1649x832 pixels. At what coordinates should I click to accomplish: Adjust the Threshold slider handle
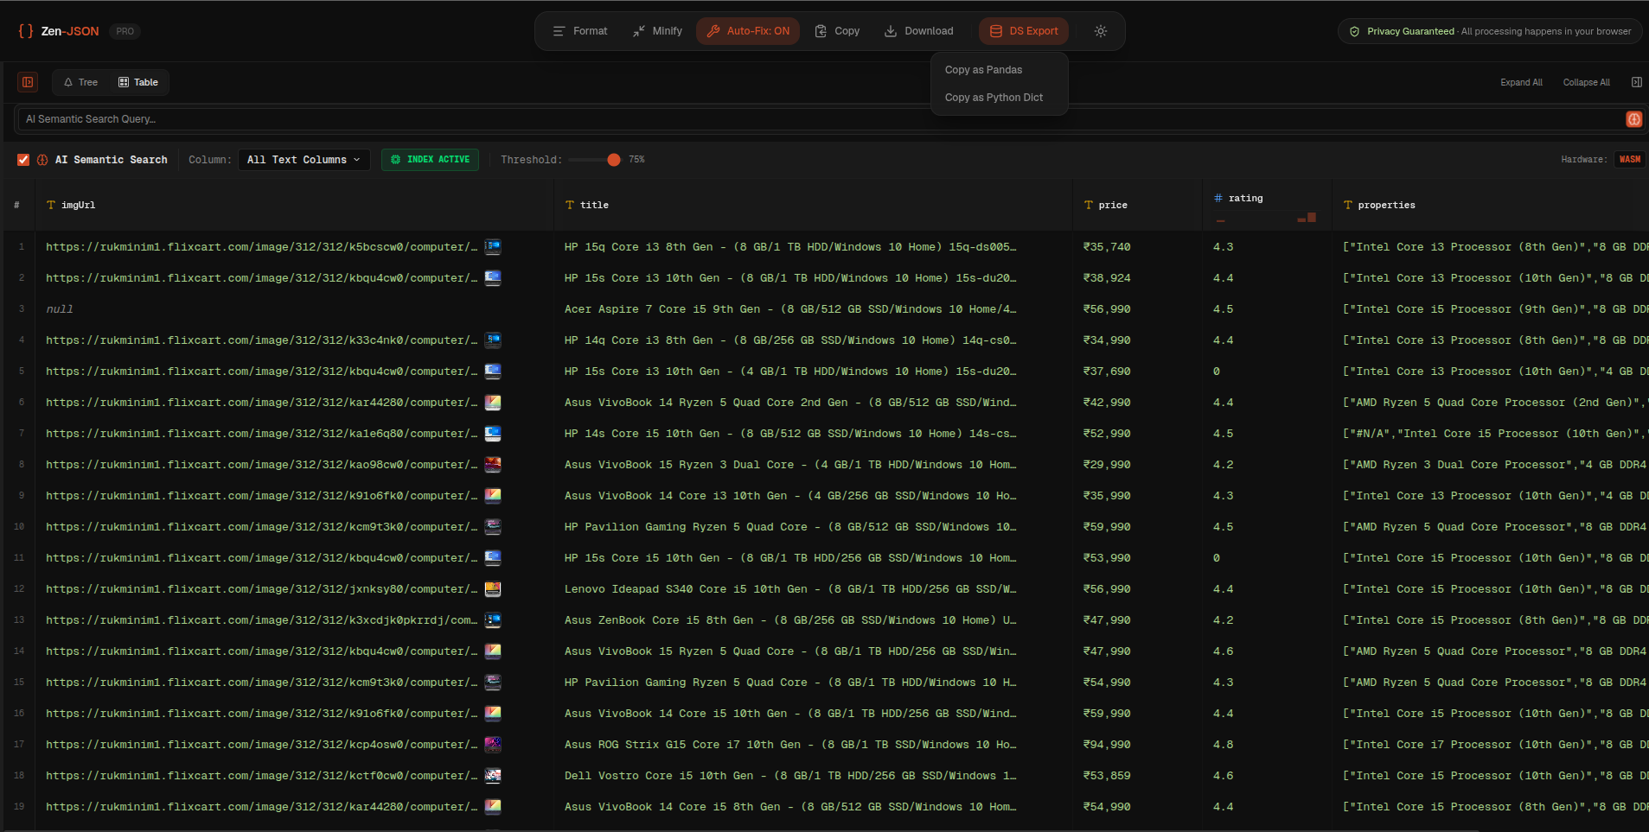tap(614, 160)
